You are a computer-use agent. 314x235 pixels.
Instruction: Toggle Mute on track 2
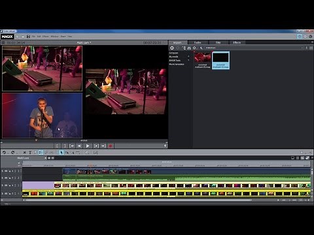coord(6,178)
